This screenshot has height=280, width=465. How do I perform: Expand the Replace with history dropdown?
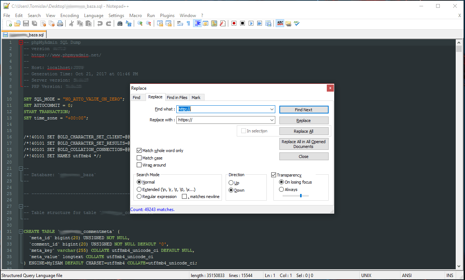click(x=272, y=120)
